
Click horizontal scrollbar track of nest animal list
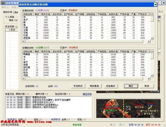[x=86, y=42]
